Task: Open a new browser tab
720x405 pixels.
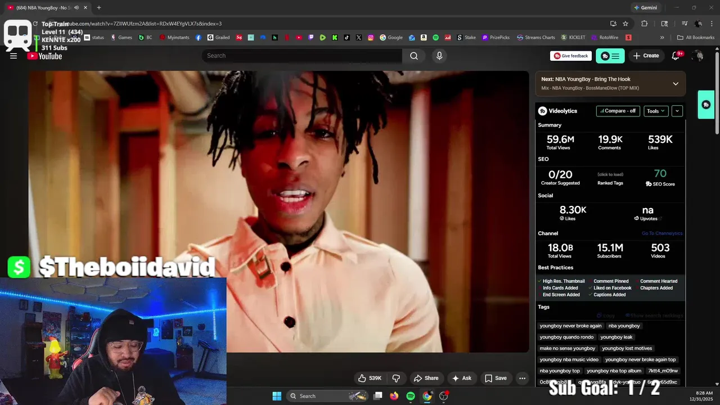Action: 98,7
